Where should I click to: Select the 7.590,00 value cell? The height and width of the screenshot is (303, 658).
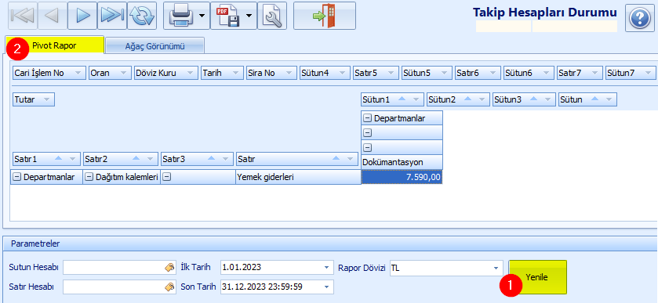(x=402, y=177)
